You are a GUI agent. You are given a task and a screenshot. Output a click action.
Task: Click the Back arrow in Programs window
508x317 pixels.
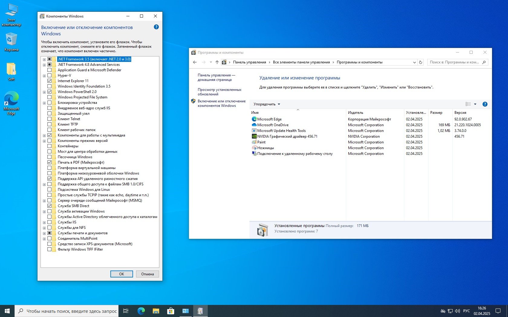click(x=195, y=62)
